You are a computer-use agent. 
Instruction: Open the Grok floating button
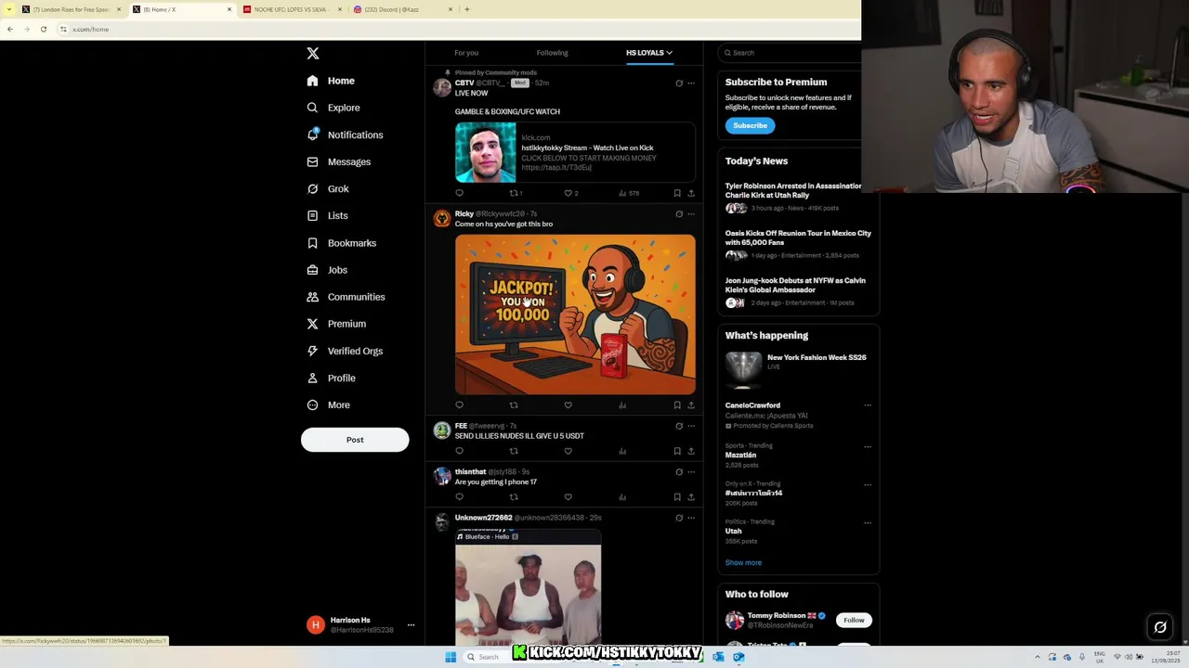pos(1160,627)
